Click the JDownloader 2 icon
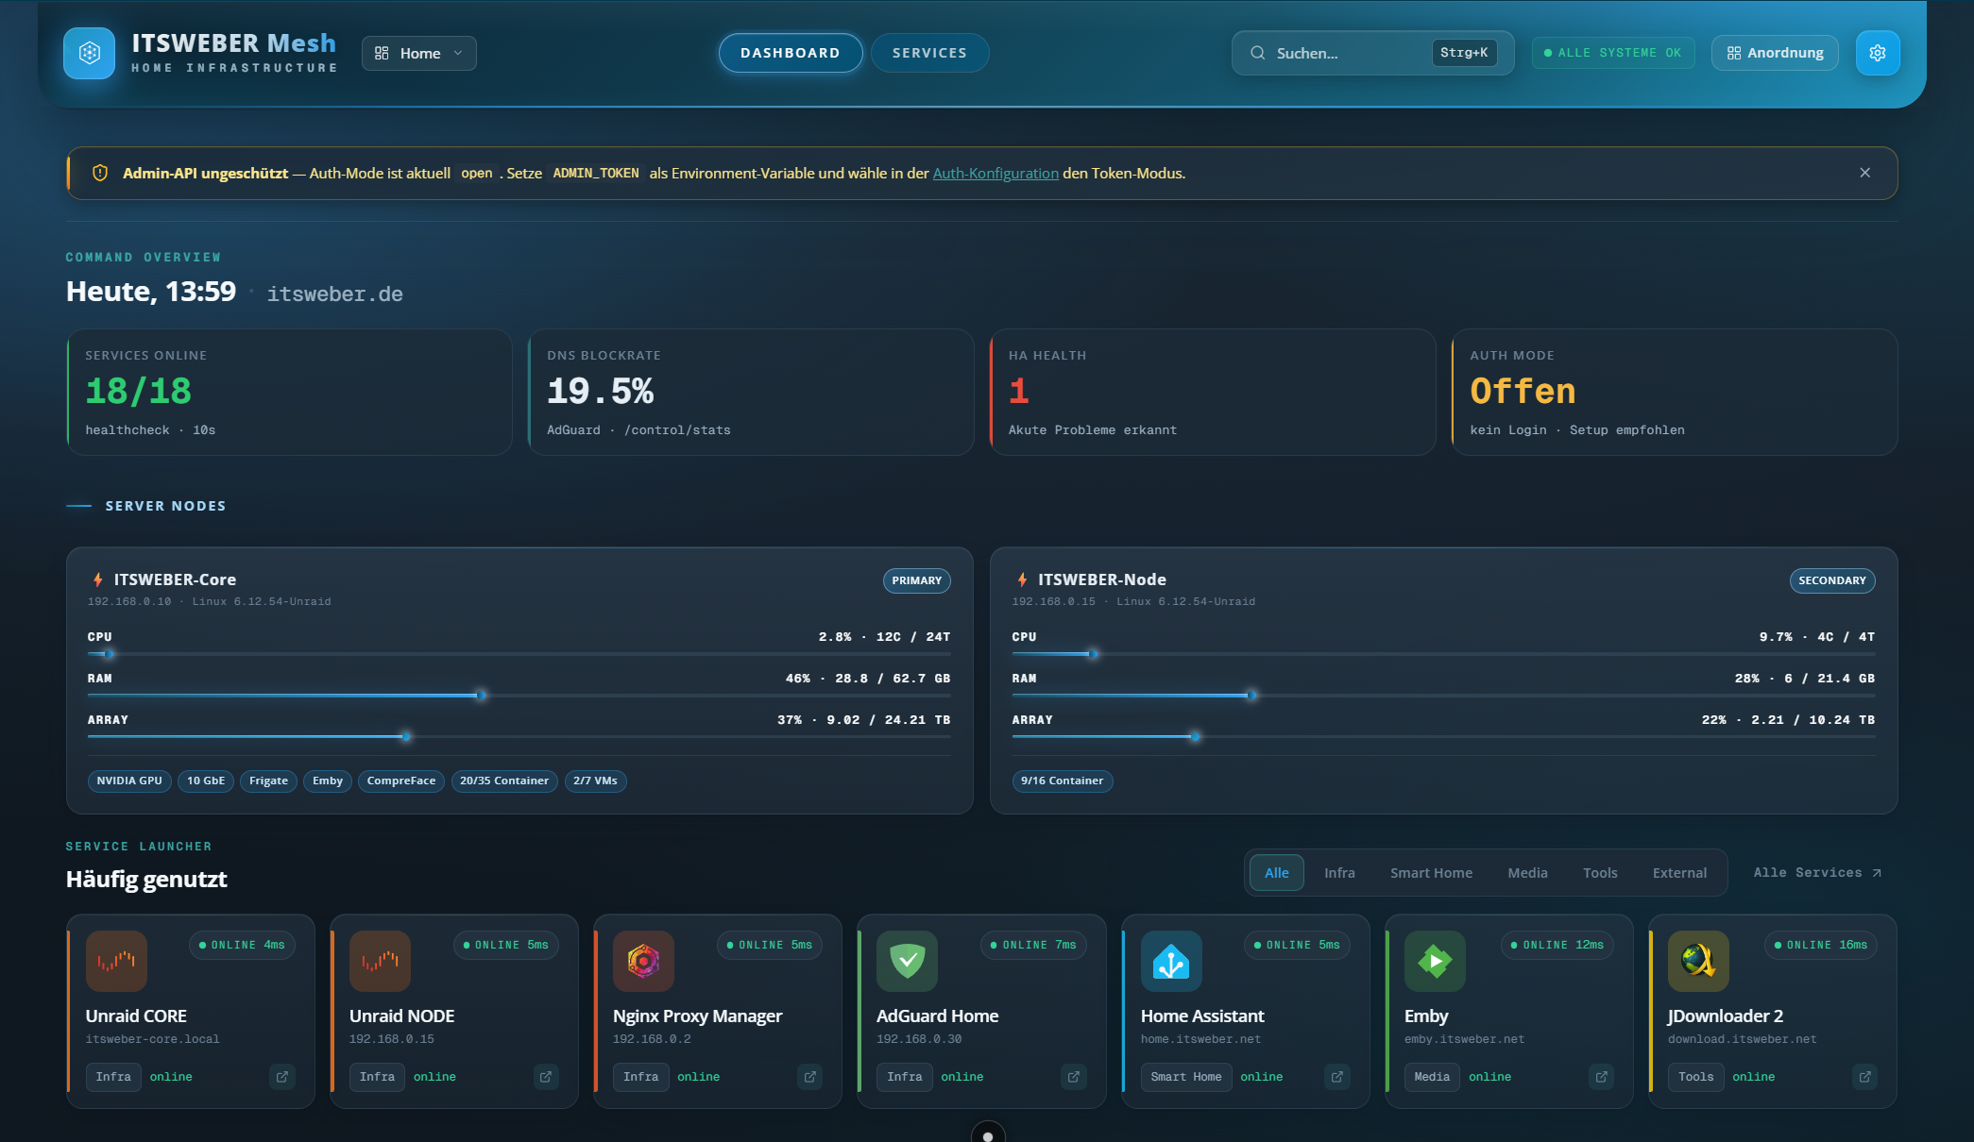The width and height of the screenshot is (1974, 1142). (x=1698, y=961)
